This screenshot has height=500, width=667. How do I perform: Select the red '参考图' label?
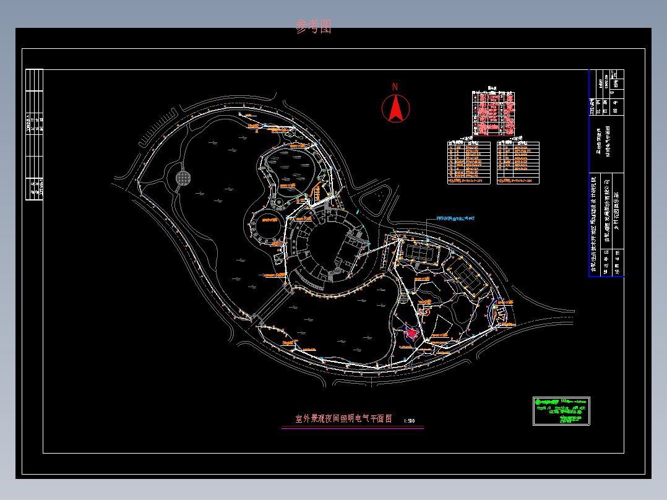click(314, 27)
